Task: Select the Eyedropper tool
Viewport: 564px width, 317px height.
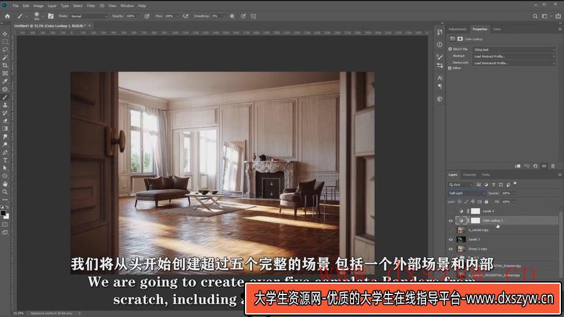Action: coord(5,81)
